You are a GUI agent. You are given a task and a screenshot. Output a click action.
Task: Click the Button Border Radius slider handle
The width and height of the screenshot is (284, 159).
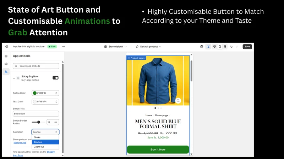point(39,122)
